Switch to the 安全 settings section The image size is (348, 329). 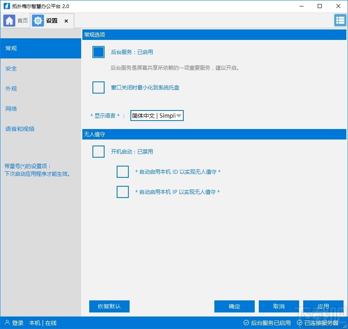[11, 69]
